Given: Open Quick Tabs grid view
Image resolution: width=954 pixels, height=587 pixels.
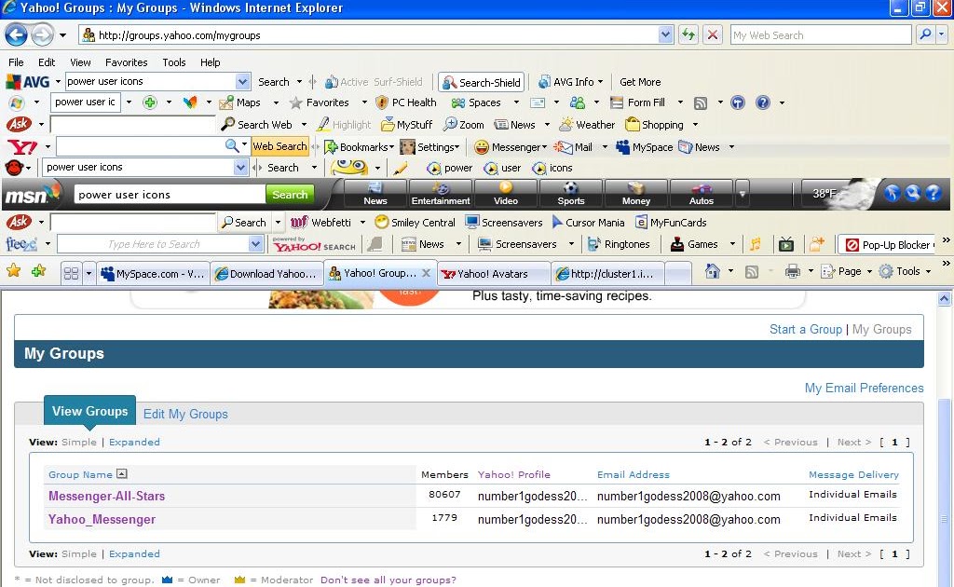Looking at the screenshot, I should pyautogui.click(x=71, y=273).
